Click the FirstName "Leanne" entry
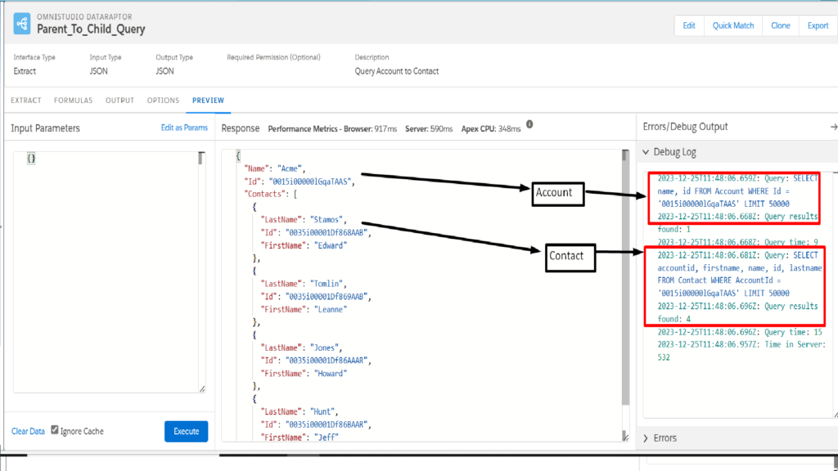This screenshot has height=471, width=838. tap(304, 309)
